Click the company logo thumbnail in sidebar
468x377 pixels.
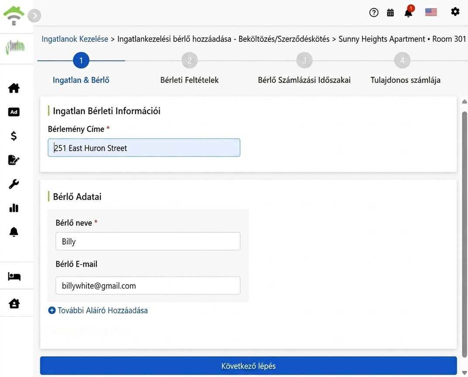pyautogui.click(x=15, y=47)
